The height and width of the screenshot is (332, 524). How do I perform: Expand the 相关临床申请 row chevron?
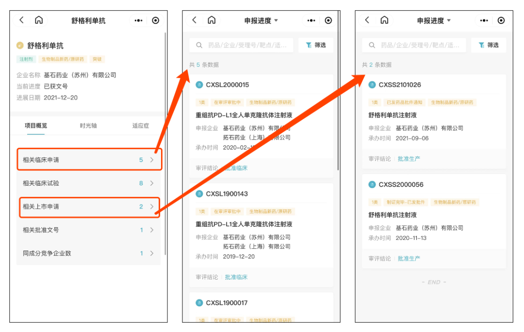point(152,160)
